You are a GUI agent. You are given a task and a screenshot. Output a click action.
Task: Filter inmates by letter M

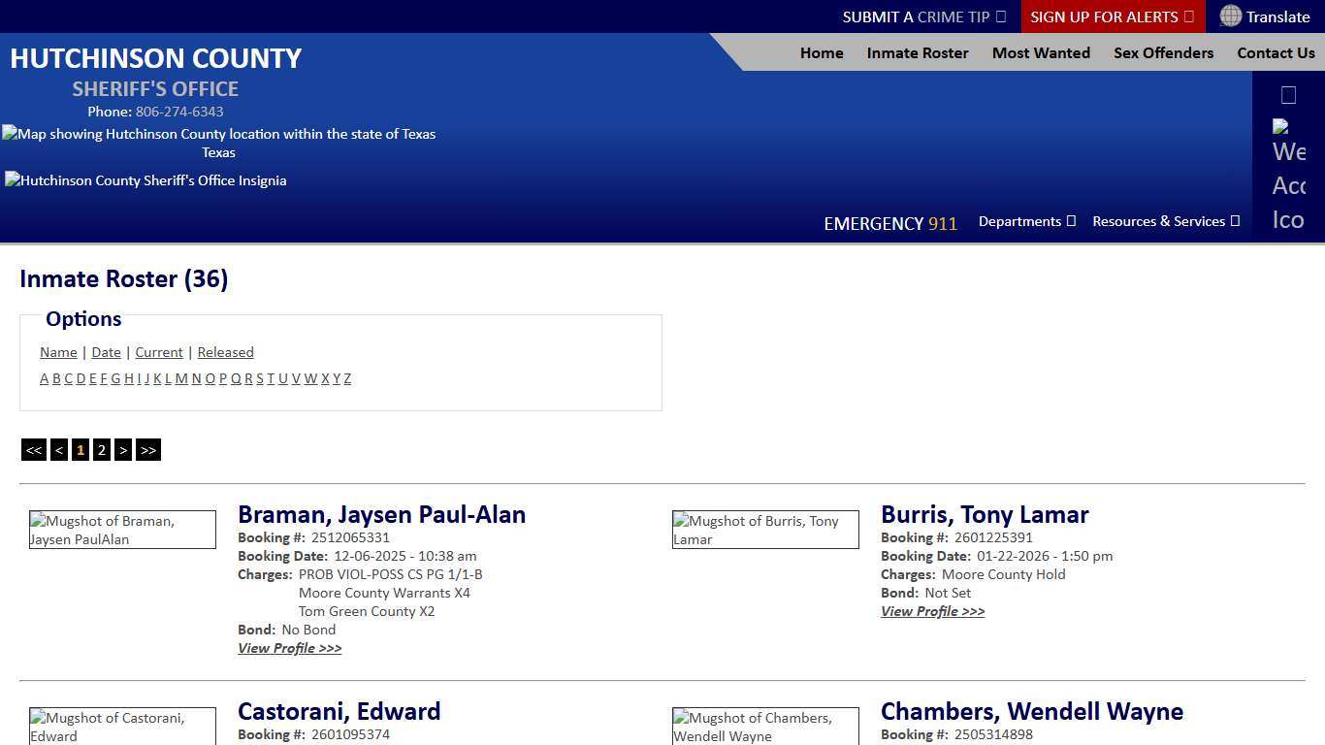click(x=181, y=378)
